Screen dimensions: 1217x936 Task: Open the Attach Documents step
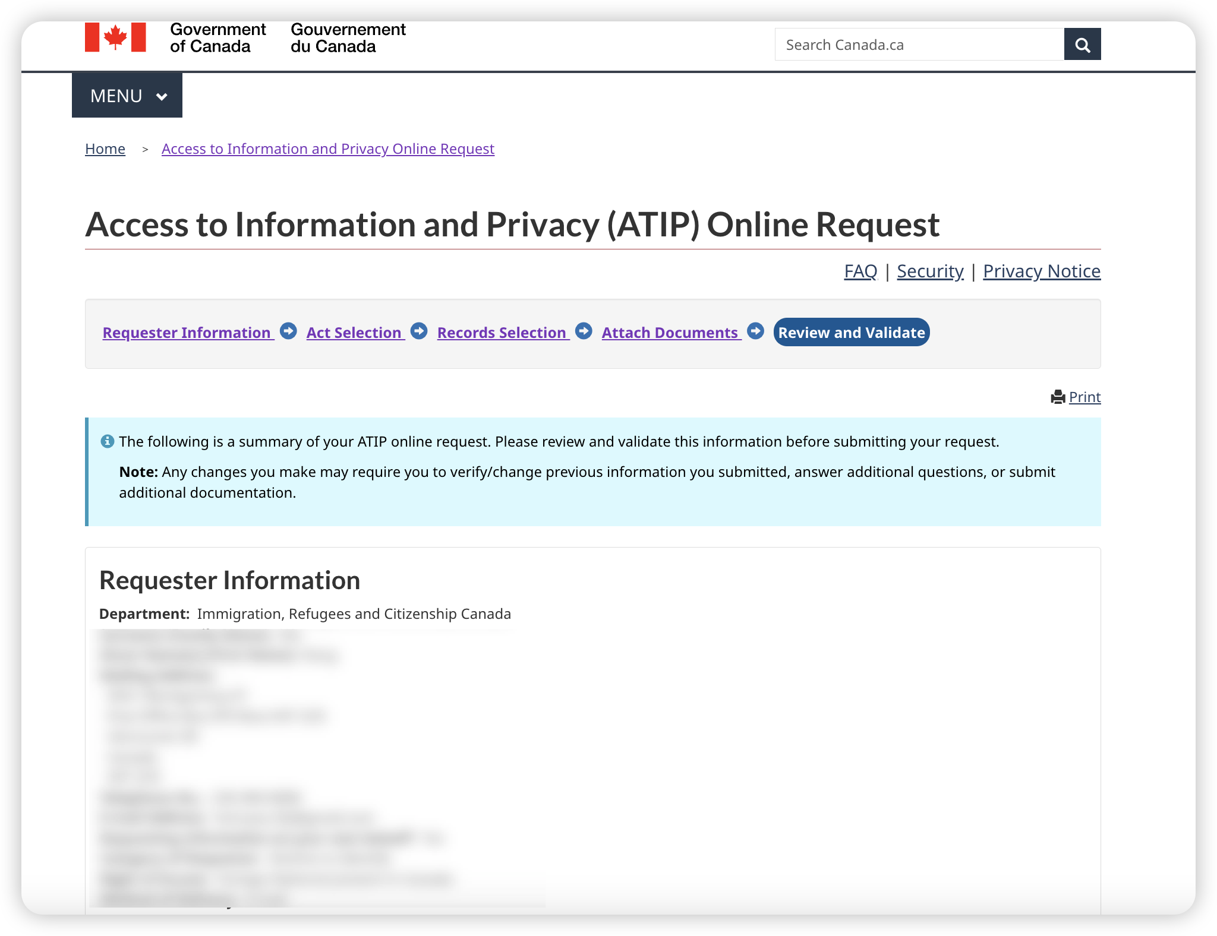(671, 333)
